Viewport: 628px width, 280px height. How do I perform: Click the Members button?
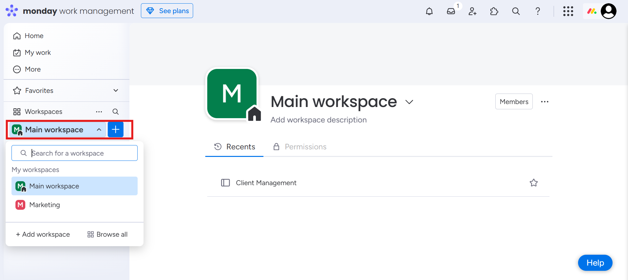point(514,102)
